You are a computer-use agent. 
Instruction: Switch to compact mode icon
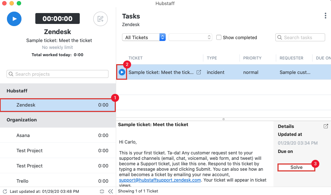coord(102,191)
